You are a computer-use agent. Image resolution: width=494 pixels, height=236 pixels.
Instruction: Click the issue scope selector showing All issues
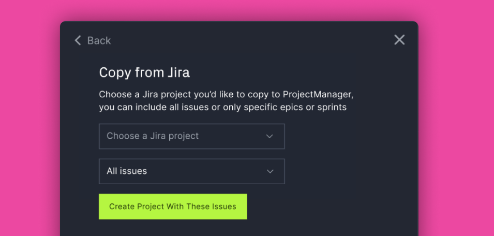point(191,171)
